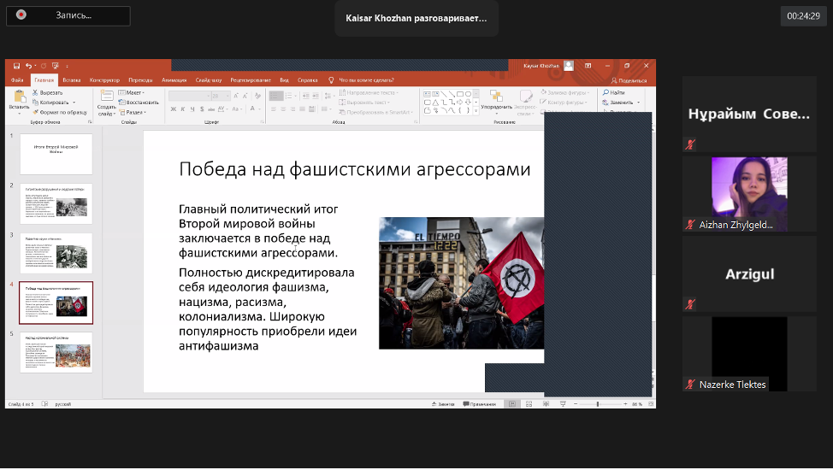The width and height of the screenshot is (833, 470).
Task: Click zoom out minus button
Action: tap(576, 404)
